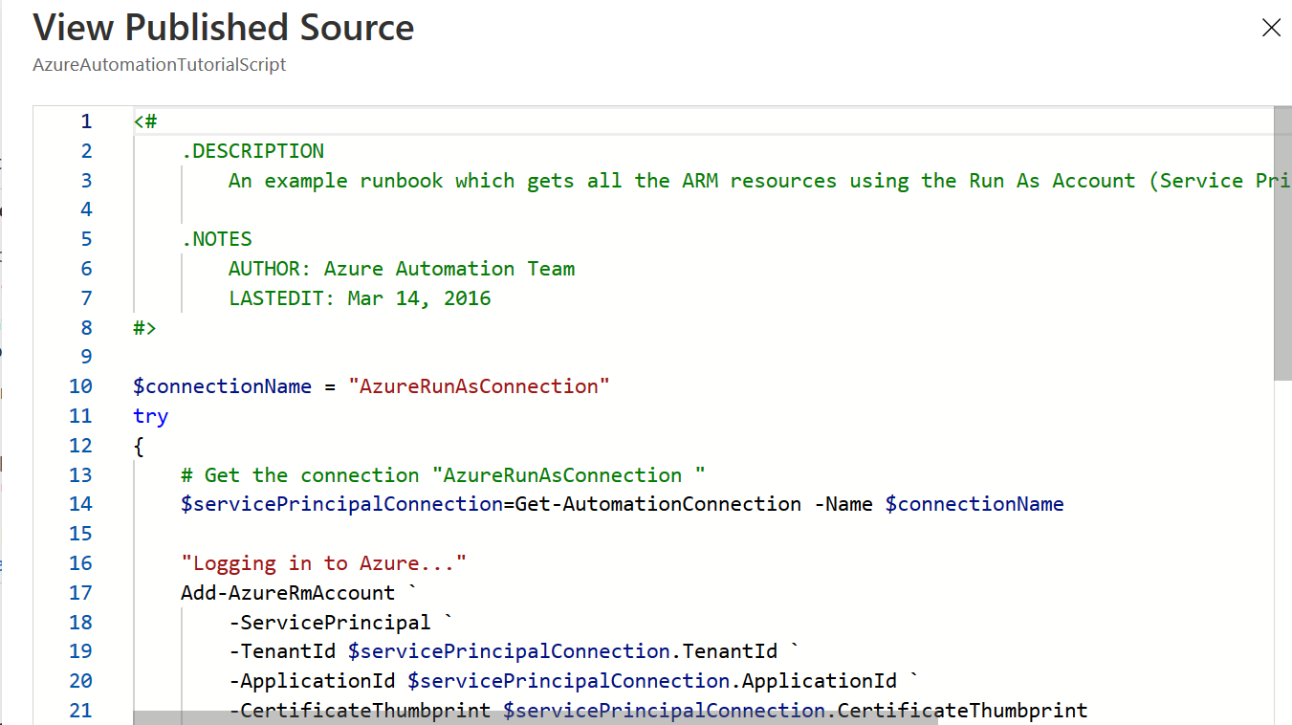Click the horizontal scrollbar thumb below the code
Image resolution: width=1292 pixels, height=725 pixels.
tap(535, 717)
